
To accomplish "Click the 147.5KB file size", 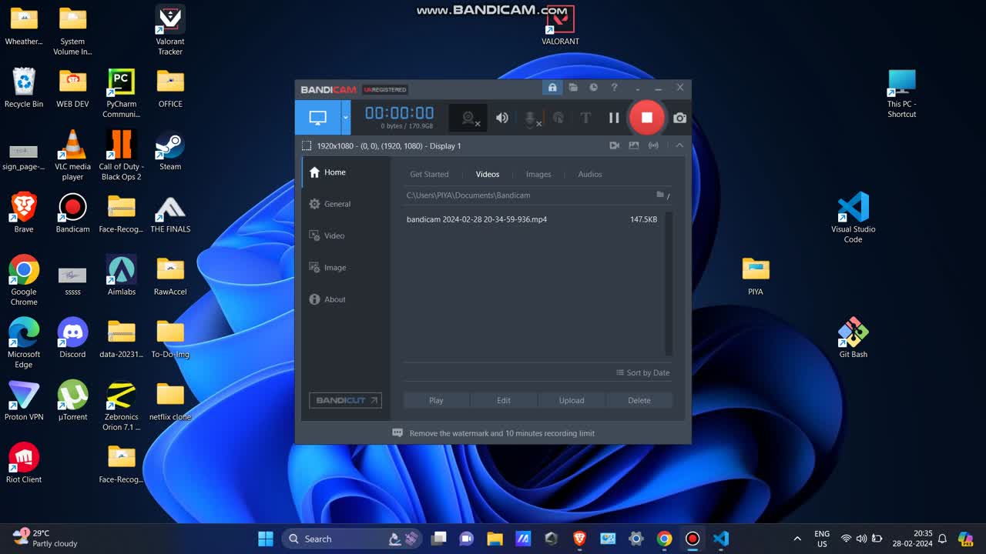I will pyautogui.click(x=643, y=219).
